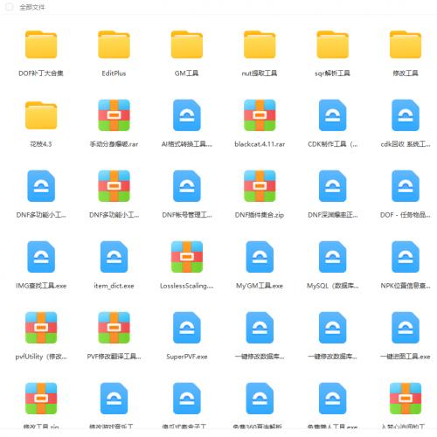Select the CDK制作工具 file icon

[332, 115]
